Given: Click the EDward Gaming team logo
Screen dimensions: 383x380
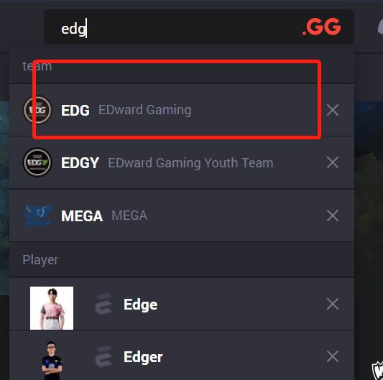Looking at the screenshot, I should (x=37, y=110).
